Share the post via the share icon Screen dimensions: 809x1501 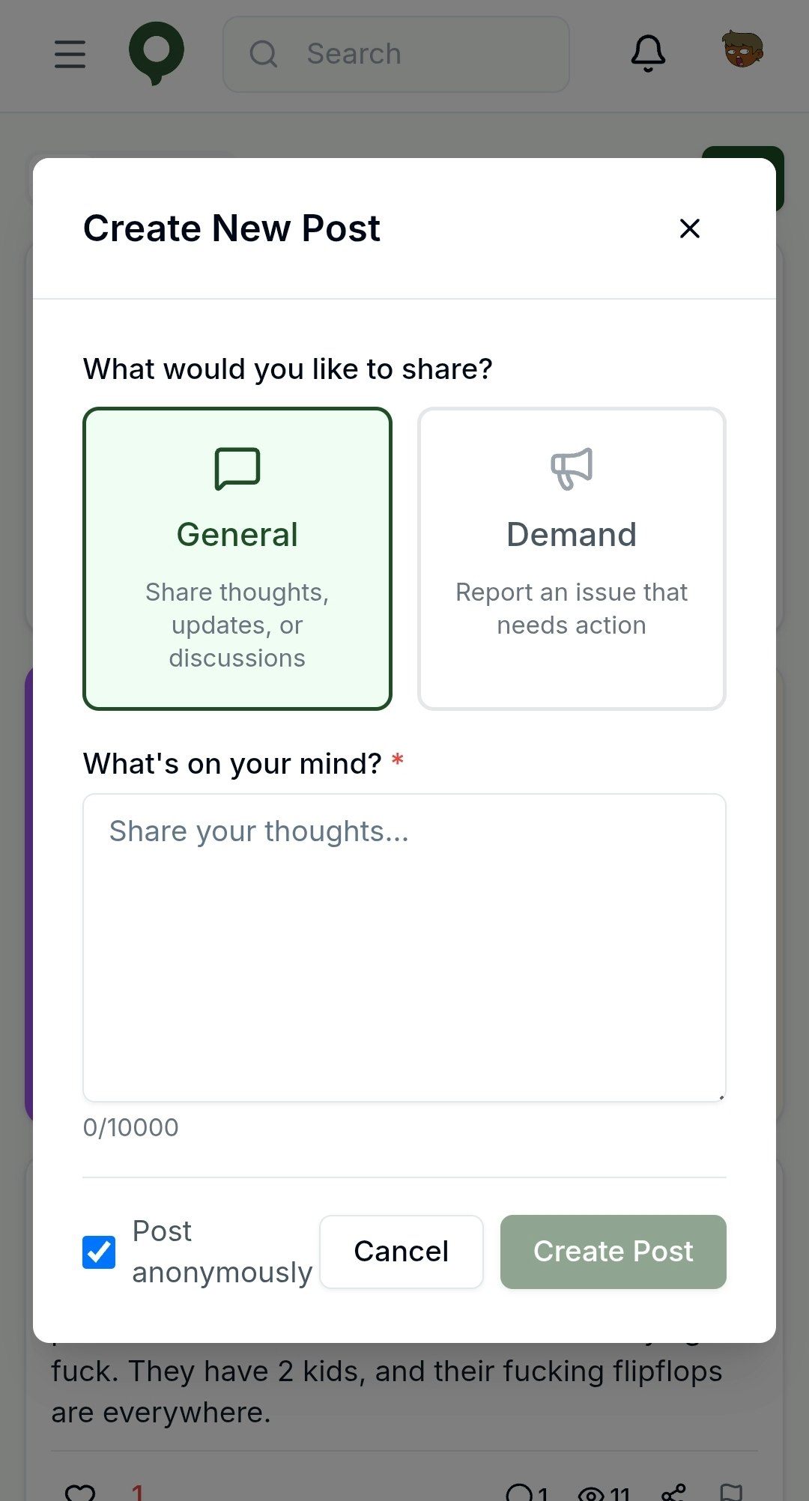point(672,1491)
